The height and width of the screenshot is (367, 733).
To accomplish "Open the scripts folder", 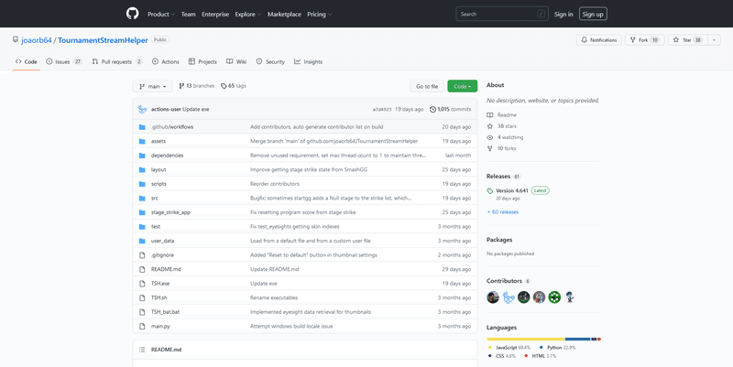I will point(159,184).
